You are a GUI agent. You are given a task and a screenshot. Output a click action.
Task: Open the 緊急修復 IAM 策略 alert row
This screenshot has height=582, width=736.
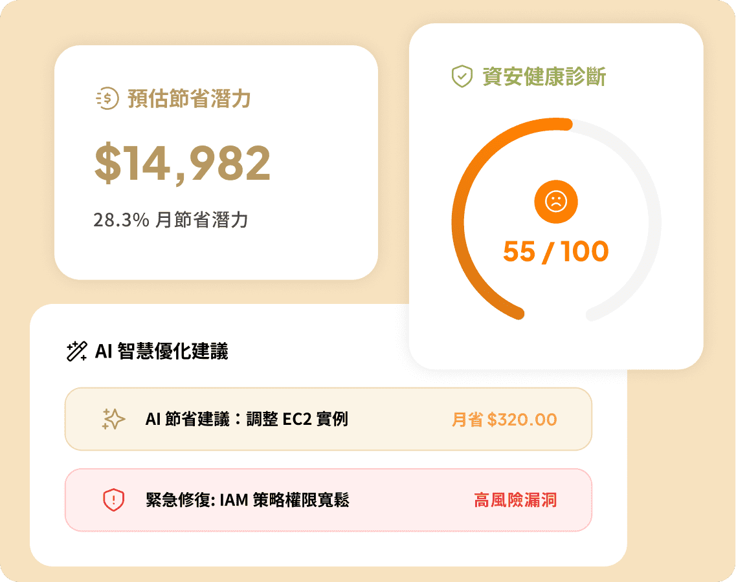(328, 500)
